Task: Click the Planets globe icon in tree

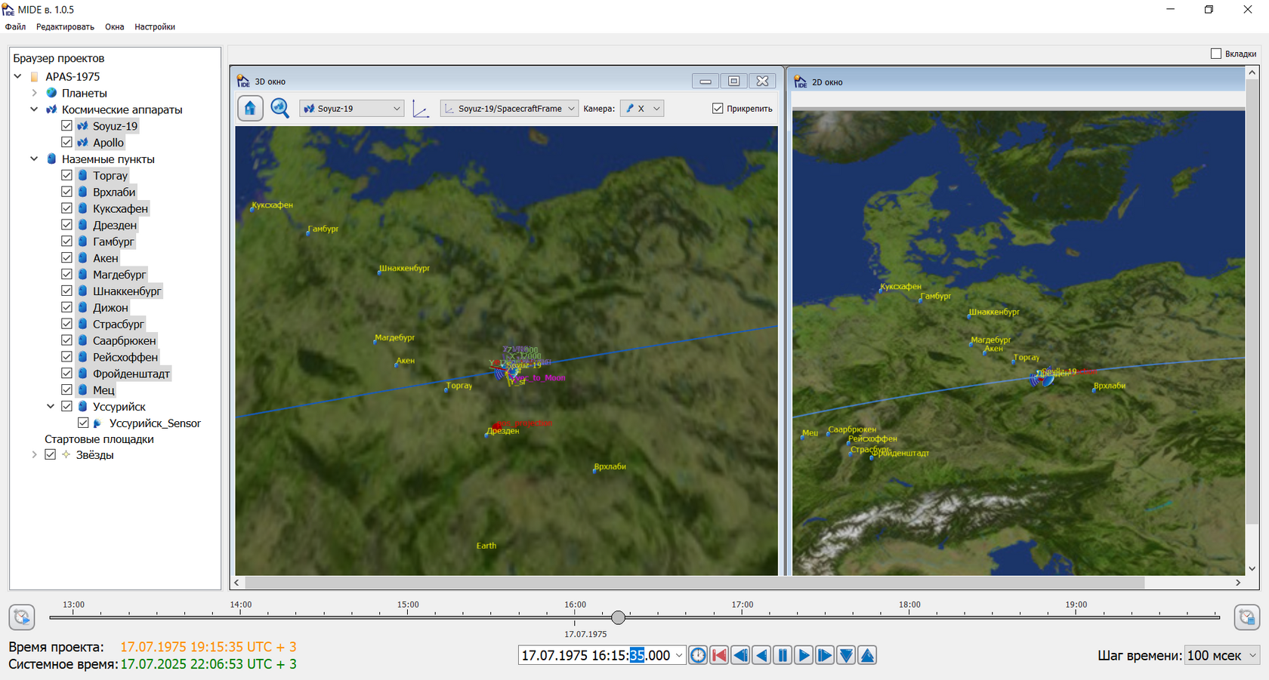Action: [51, 93]
